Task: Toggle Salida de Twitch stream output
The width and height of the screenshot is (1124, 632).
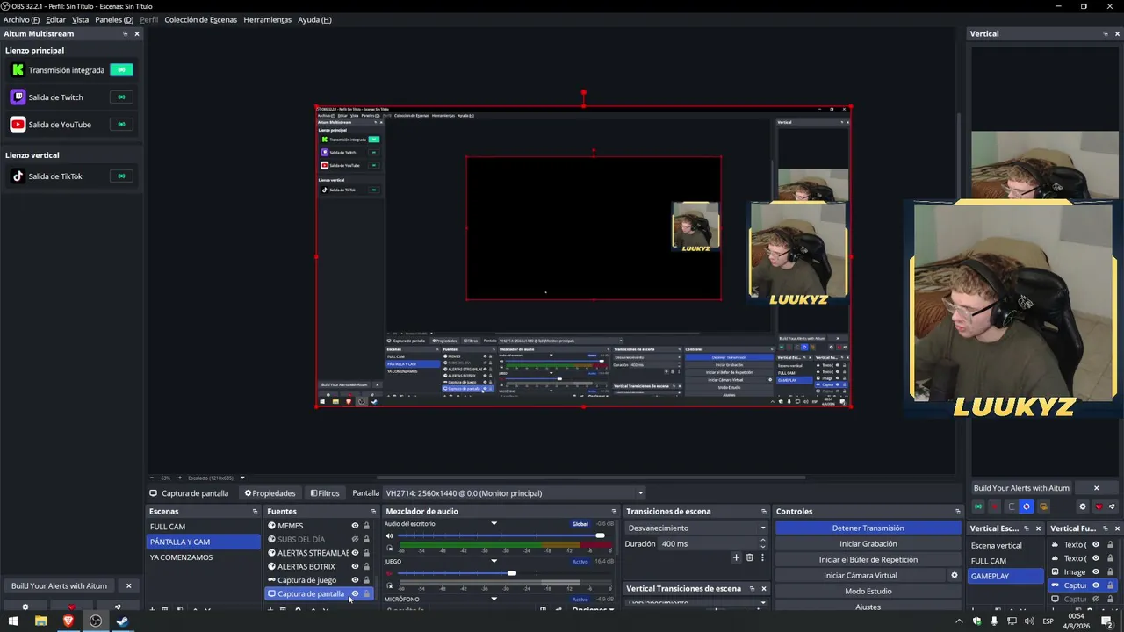Action: tap(121, 97)
